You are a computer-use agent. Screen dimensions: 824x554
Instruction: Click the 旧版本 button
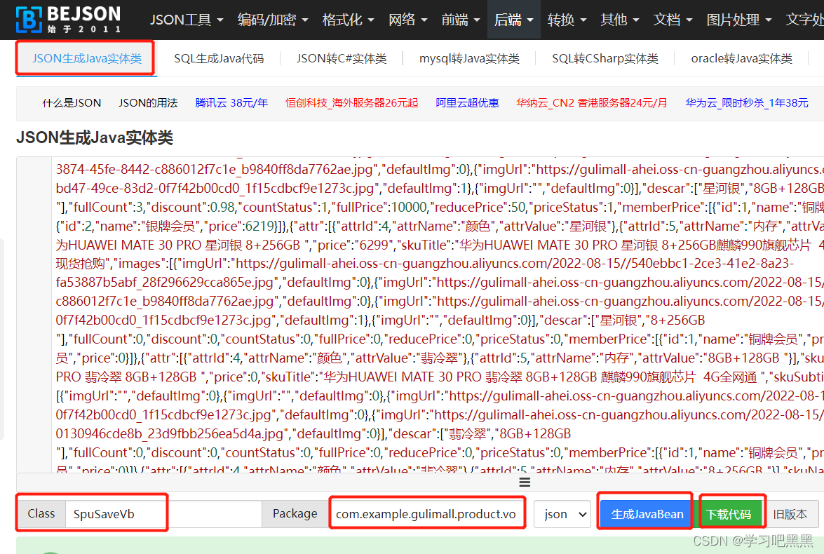coord(790,514)
